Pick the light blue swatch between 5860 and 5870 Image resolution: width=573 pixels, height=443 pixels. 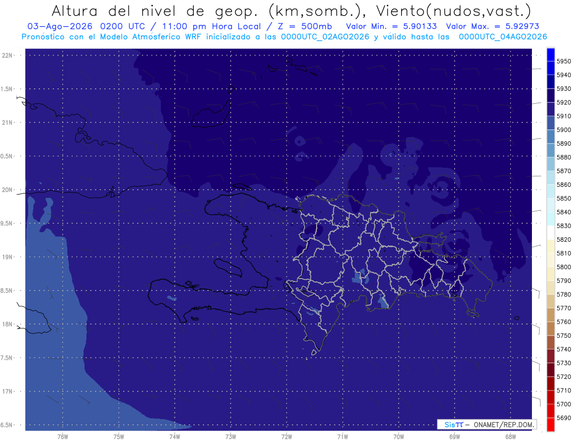551,178
